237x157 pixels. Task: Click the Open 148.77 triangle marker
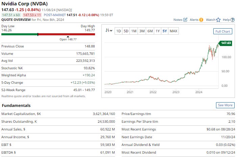68,37
